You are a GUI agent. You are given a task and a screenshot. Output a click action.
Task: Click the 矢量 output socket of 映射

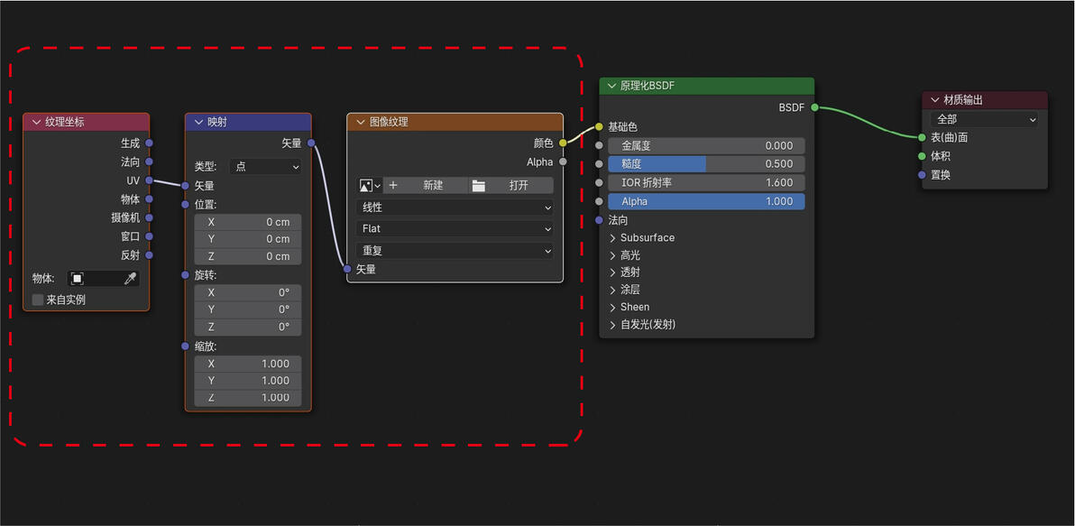[311, 143]
